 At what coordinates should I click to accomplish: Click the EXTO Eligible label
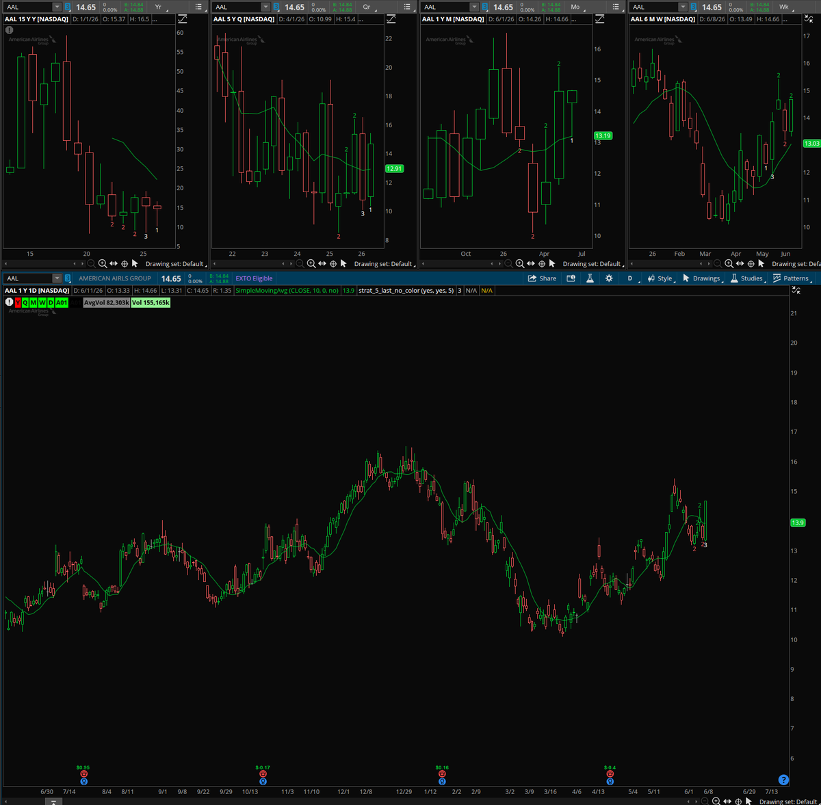point(254,278)
